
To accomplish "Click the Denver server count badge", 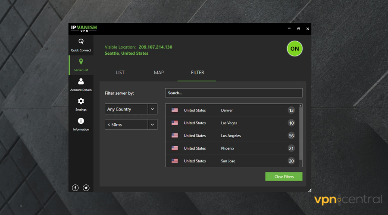I will tap(291, 111).
